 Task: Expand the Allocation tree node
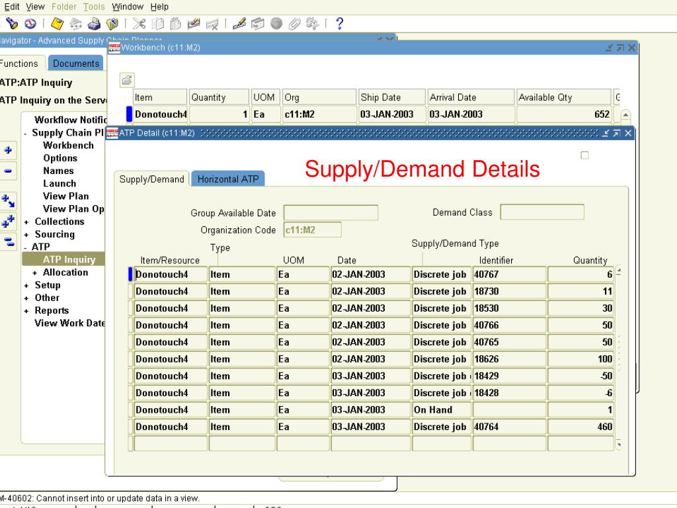click(34, 273)
